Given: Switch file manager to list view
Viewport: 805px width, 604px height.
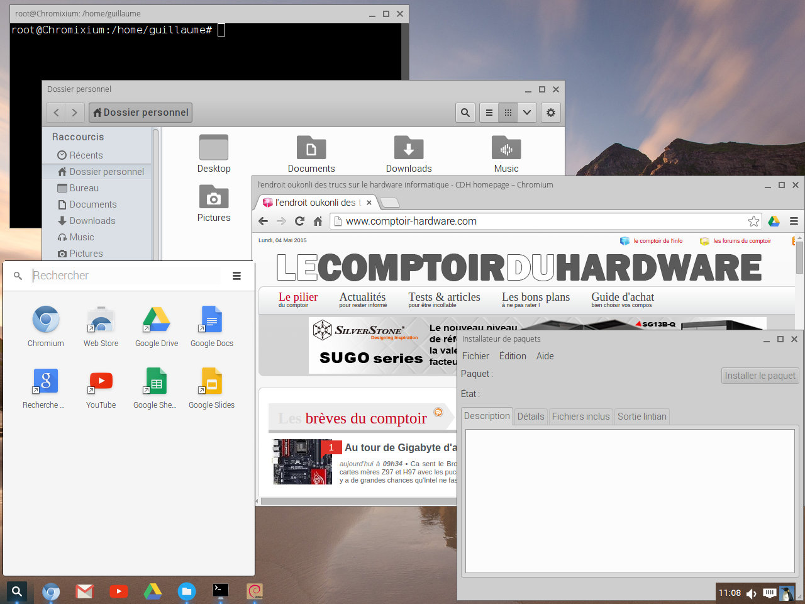Looking at the screenshot, I should point(489,113).
